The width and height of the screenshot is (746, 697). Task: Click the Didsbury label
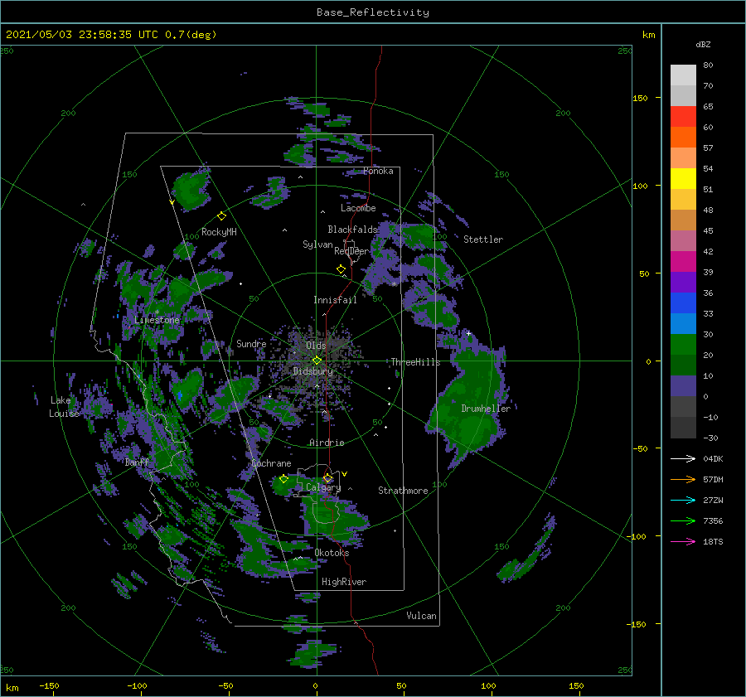click(x=313, y=371)
